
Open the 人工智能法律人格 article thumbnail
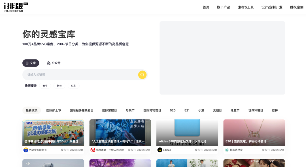[120, 132]
